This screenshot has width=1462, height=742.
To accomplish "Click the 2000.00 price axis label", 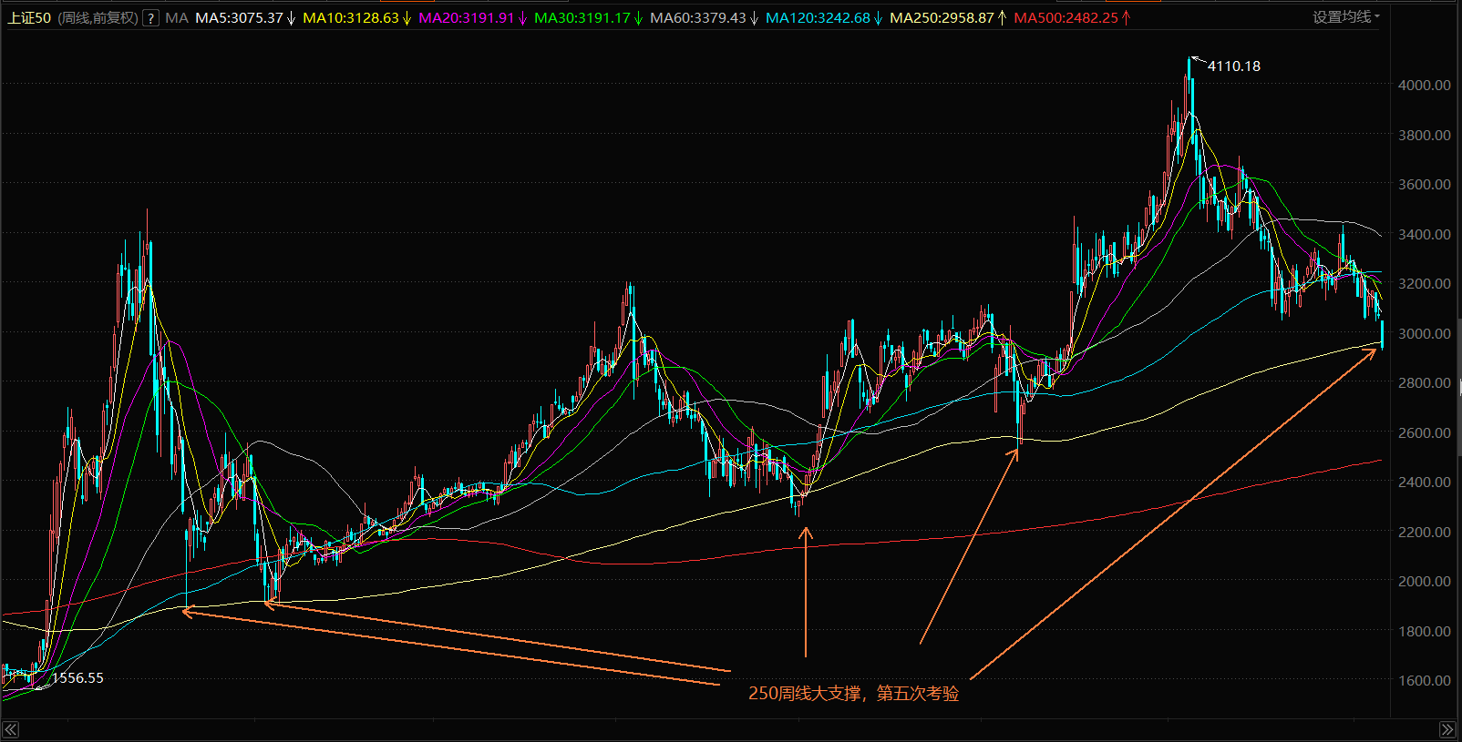I will [1425, 581].
